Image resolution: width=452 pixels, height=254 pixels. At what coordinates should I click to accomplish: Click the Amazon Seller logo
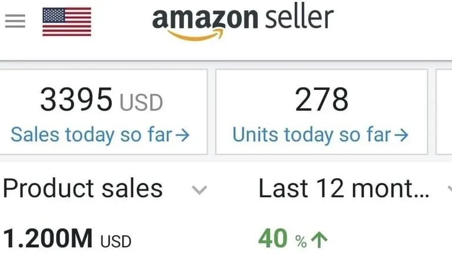[x=242, y=24]
